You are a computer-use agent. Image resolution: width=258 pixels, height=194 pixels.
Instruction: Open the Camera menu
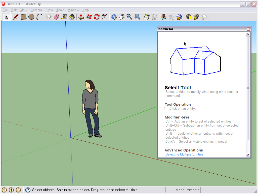click(x=36, y=10)
